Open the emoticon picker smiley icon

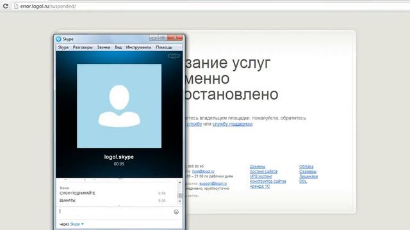pos(176,211)
